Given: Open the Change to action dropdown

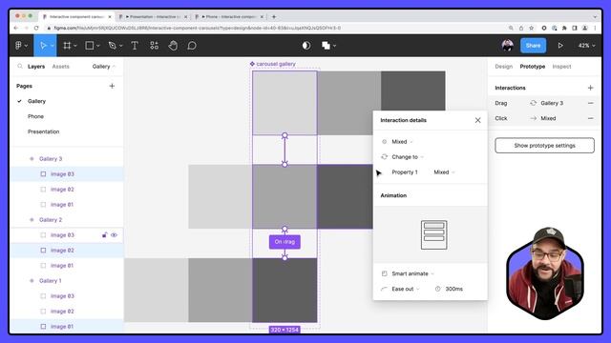Looking at the screenshot, I should point(408,156).
